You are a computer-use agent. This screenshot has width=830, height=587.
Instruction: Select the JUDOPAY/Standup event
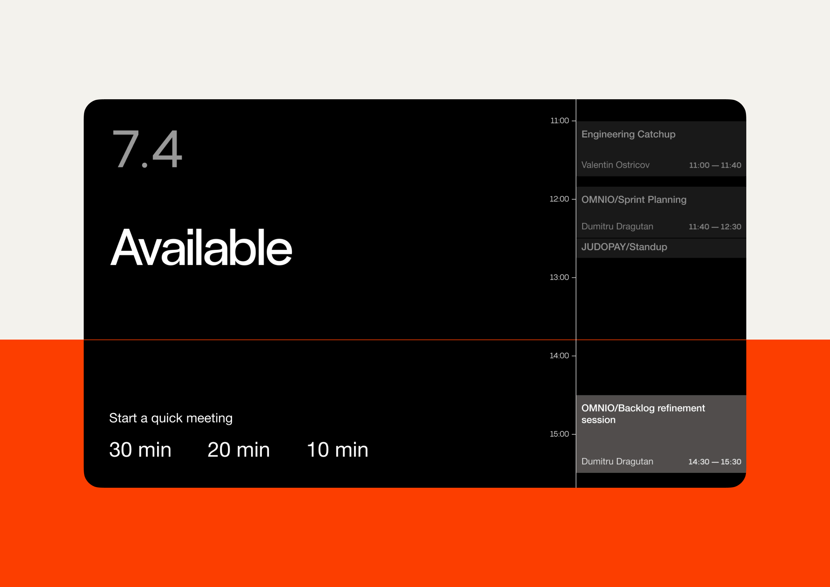click(x=660, y=247)
